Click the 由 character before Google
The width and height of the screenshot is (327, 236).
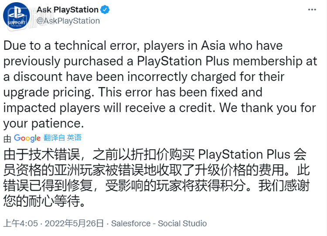[x=7, y=139]
